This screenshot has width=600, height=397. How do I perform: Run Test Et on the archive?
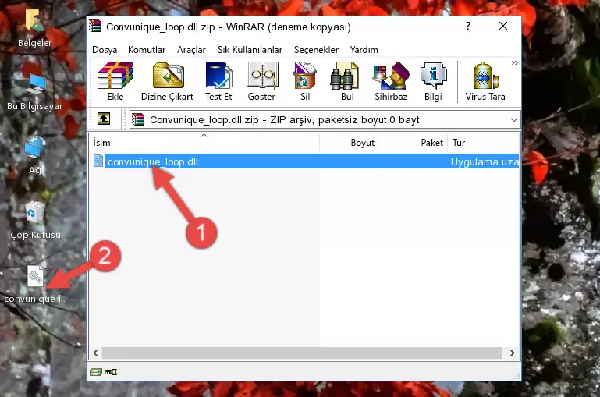click(218, 81)
